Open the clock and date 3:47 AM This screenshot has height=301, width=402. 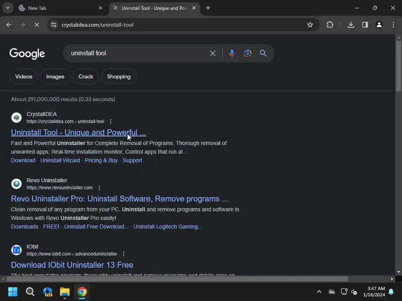(374, 292)
